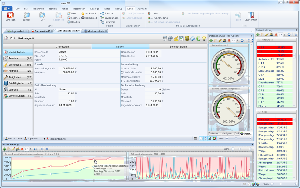
Task: Click the yellow light bulb icon
Action: (x=204, y=39)
